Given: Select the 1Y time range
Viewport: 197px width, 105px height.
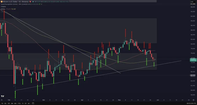Looking at the screenshot, I should (23, 103).
